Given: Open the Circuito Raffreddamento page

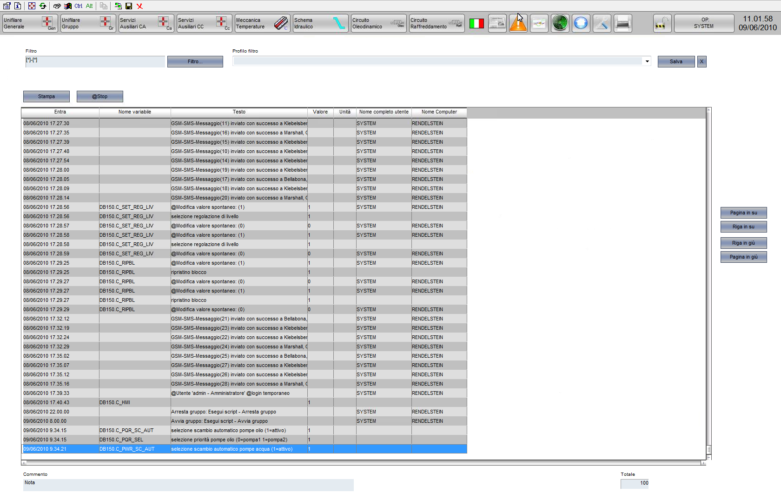Looking at the screenshot, I should tap(437, 23).
